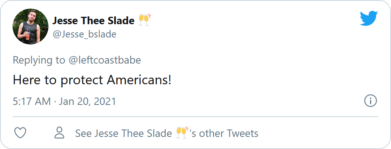Open the info circle icon beside the date

[371, 101]
